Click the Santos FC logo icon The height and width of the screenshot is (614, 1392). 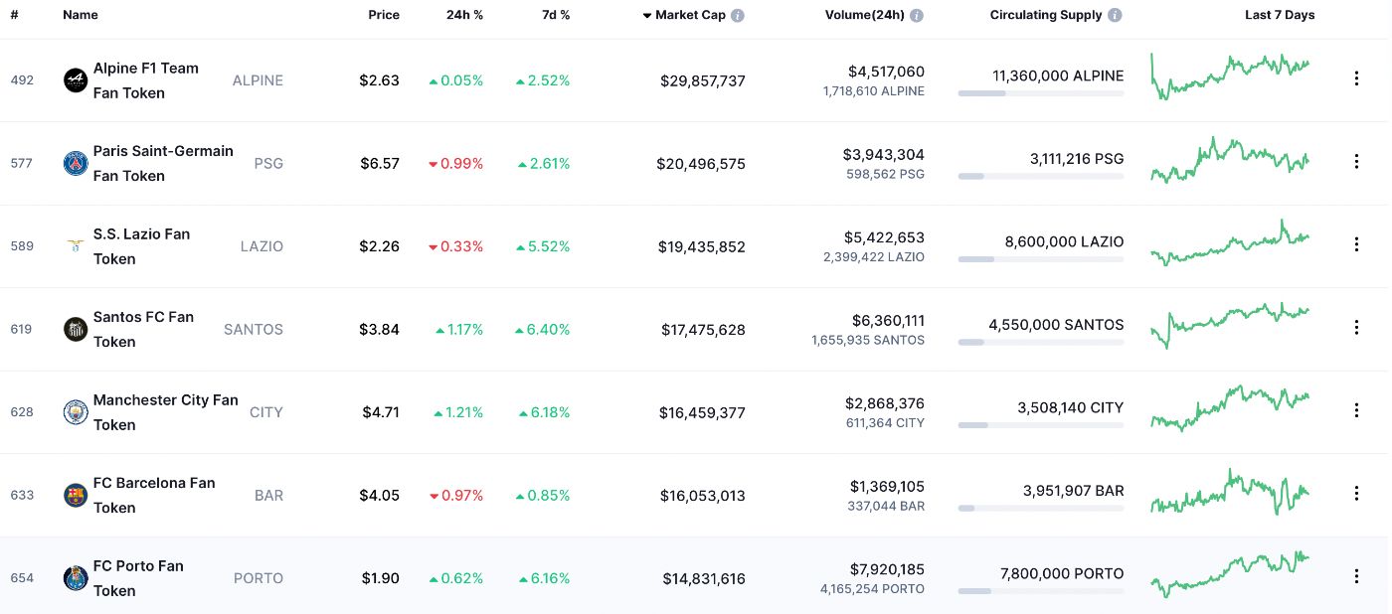[75, 329]
